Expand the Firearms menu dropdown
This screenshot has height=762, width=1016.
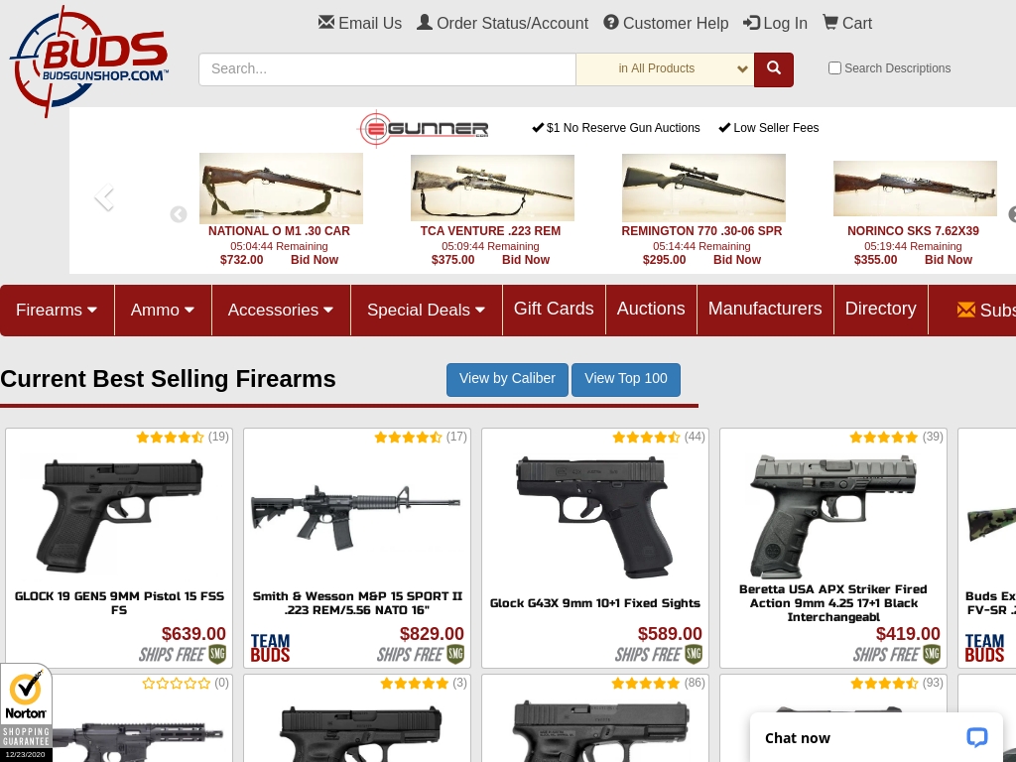tap(57, 310)
